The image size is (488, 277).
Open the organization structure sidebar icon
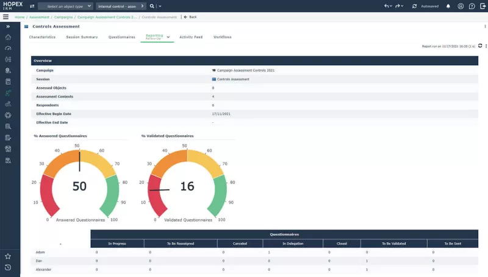8,59
